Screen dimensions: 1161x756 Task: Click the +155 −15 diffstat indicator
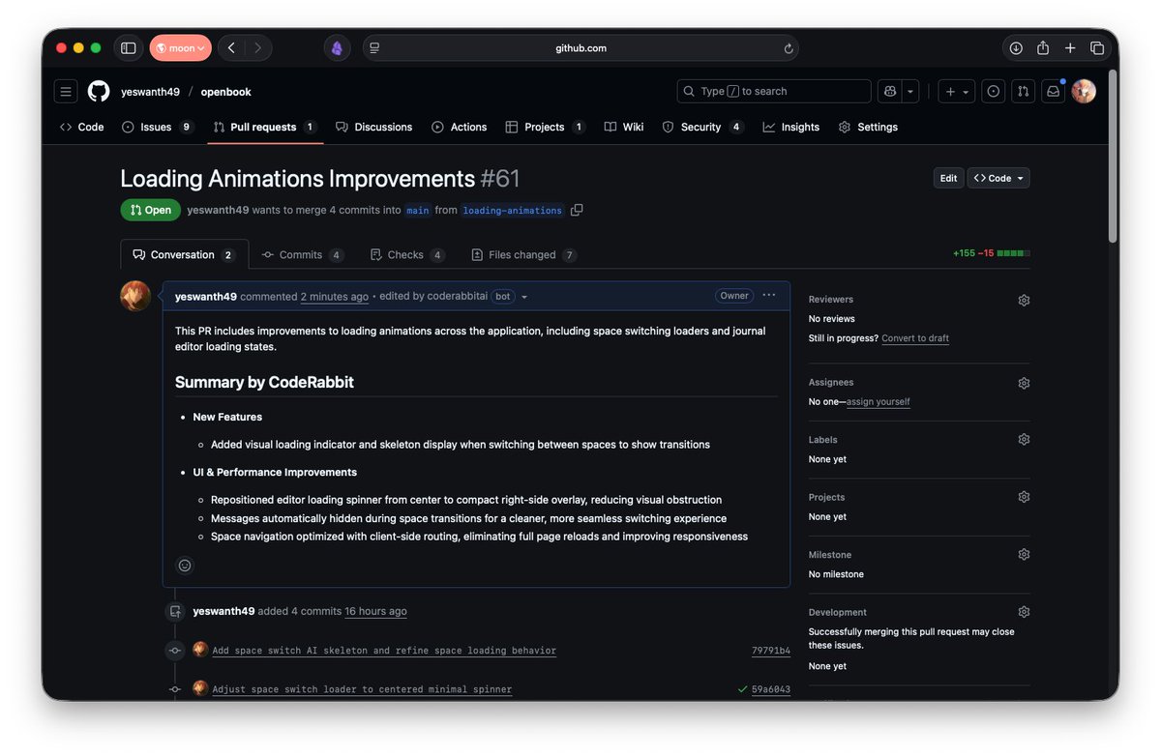click(991, 253)
